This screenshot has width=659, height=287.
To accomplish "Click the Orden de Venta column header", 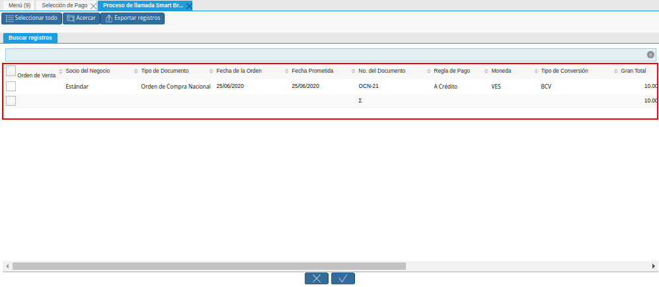I will point(36,75).
